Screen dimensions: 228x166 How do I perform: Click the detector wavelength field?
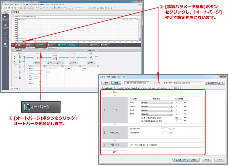(87, 70)
